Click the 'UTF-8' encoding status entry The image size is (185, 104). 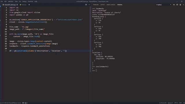pyautogui.click(x=176, y=103)
